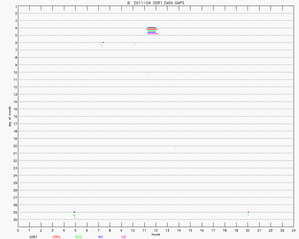
Task: Select the magenta HI2 legend label
Action: 123,237
